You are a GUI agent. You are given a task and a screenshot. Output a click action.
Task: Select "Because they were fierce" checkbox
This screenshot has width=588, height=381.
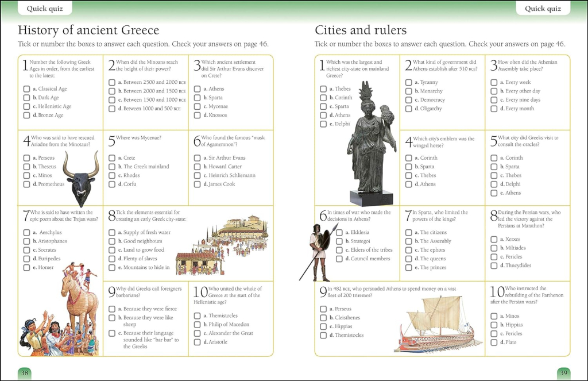click(x=112, y=309)
